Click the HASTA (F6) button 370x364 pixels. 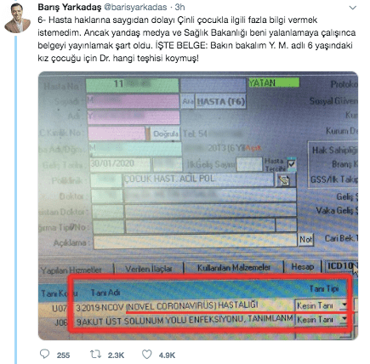coord(220,101)
